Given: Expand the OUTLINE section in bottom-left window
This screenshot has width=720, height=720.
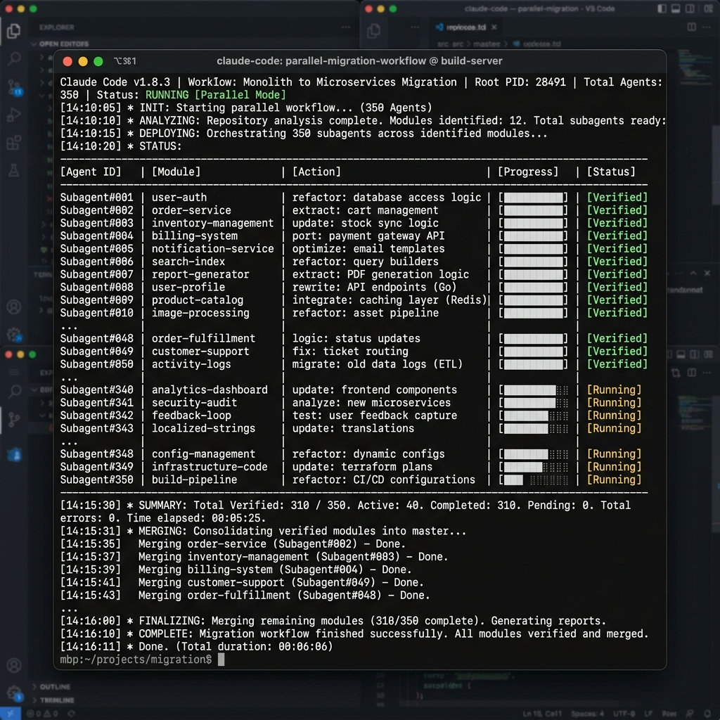Looking at the screenshot, I should point(51,687).
